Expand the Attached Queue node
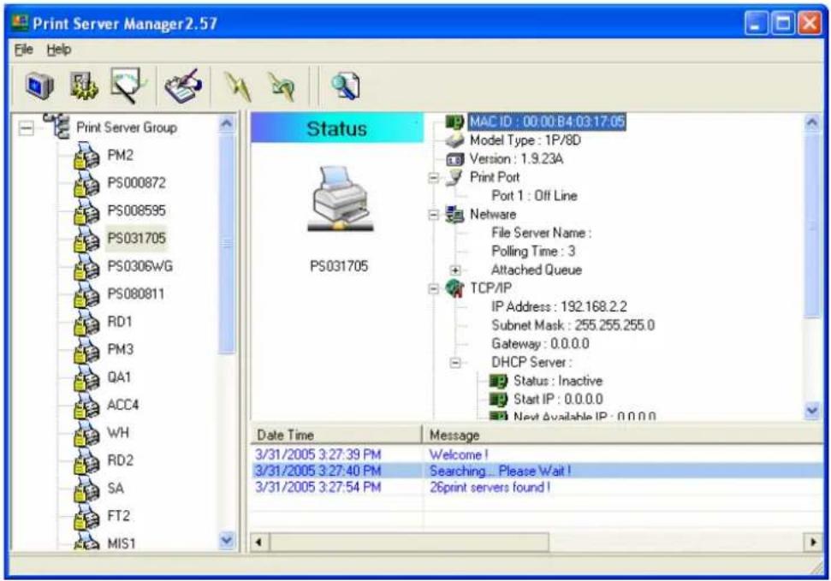Viewport: 831px width, 581px height. point(455,270)
